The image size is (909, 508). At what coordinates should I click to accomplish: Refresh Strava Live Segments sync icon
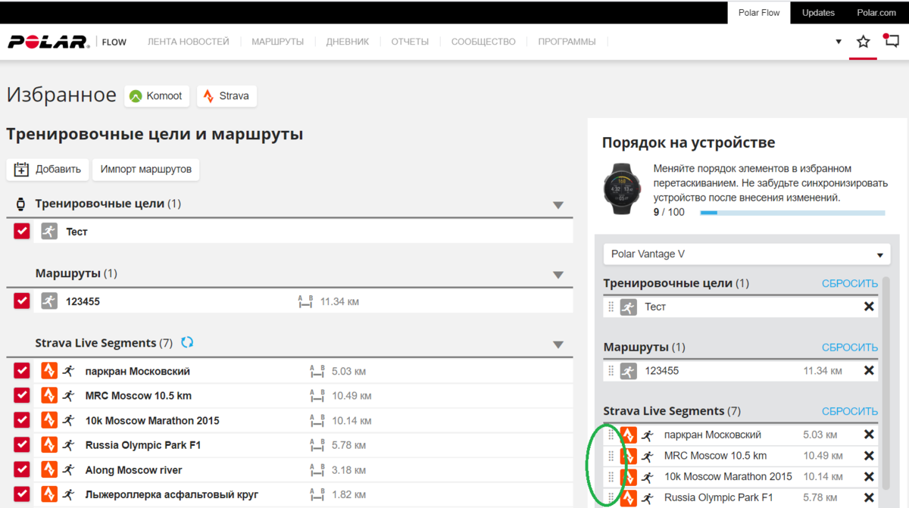187,342
